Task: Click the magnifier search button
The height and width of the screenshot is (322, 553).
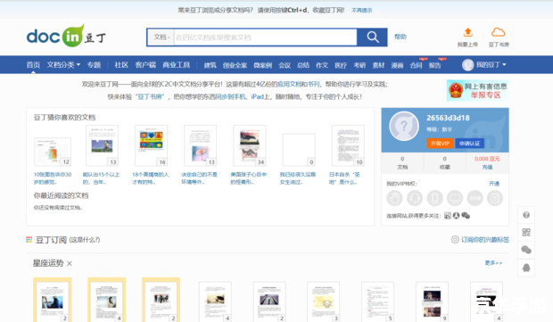Action: (373, 37)
